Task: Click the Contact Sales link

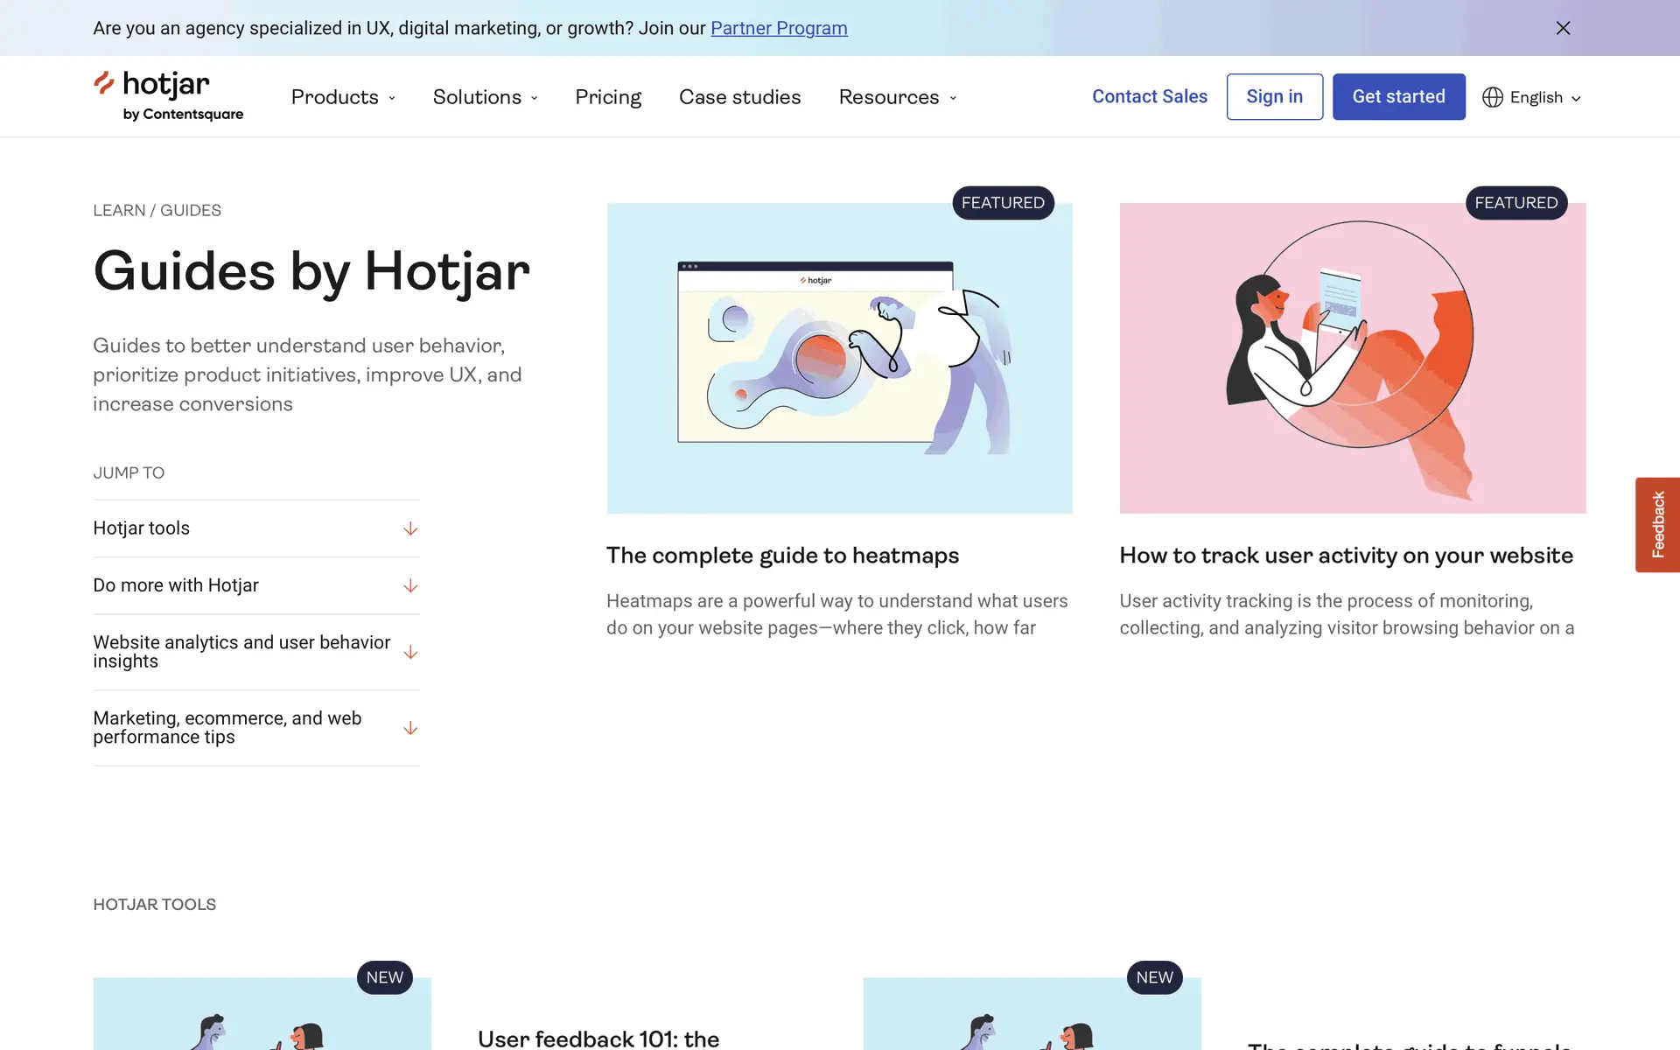Action: tap(1150, 96)
